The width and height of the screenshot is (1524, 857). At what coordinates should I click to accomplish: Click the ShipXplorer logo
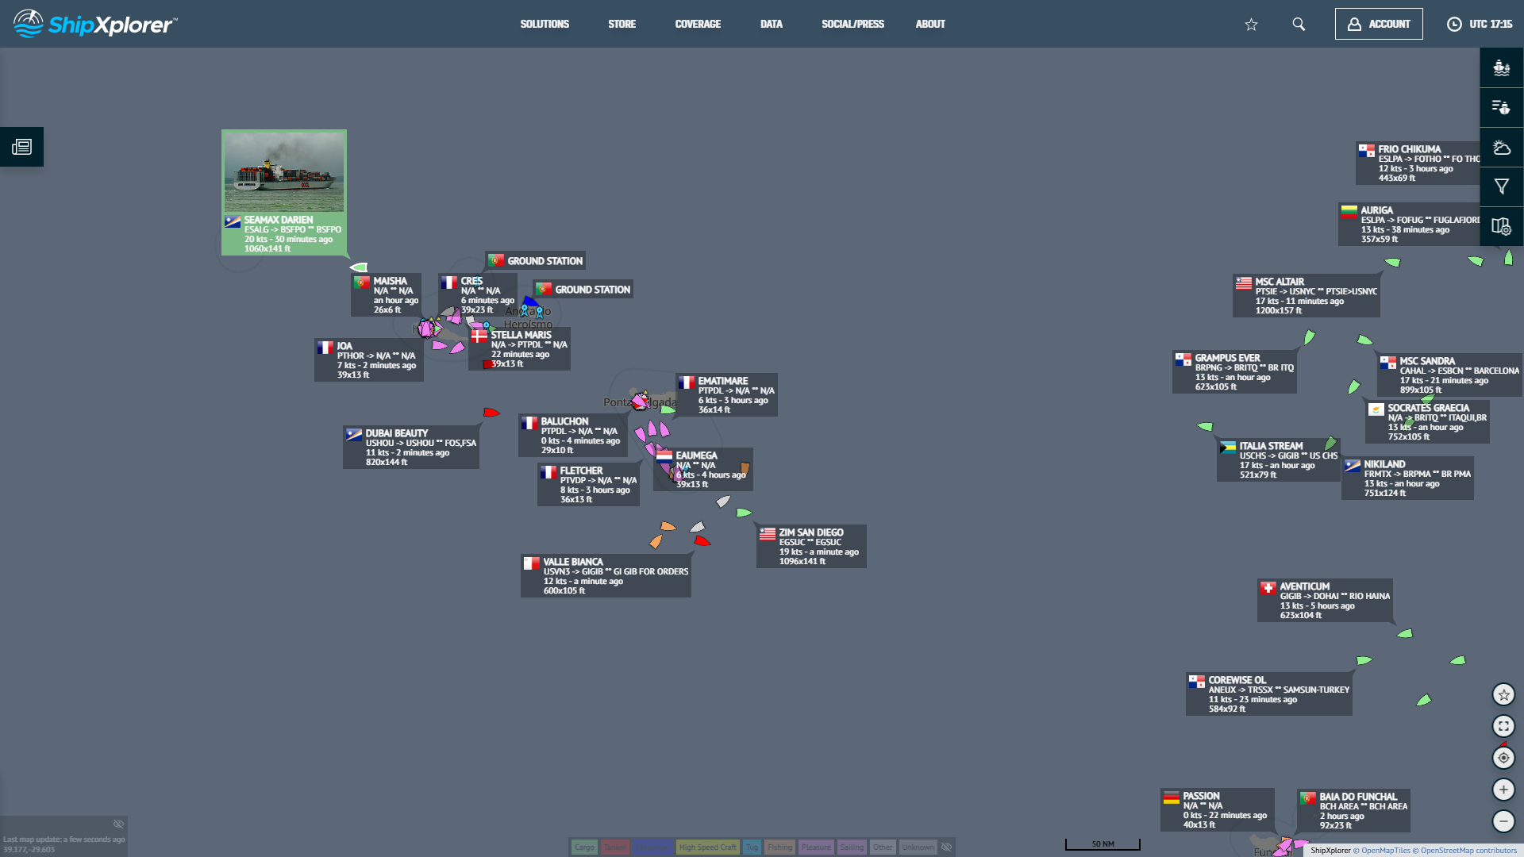tap(95, 24)
